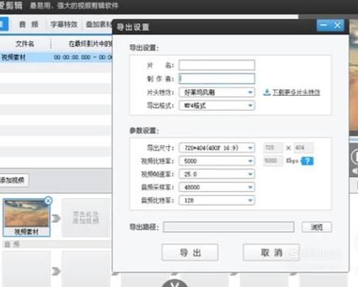Click the blue help question mark icon
The image size is (358, 287).
point(308,161)
